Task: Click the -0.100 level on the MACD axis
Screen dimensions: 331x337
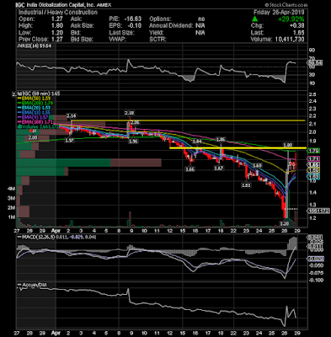Action: (316, 281)
